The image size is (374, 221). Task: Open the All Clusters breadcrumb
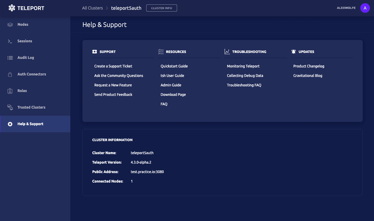pyautogui.click(x=92, y=8)
